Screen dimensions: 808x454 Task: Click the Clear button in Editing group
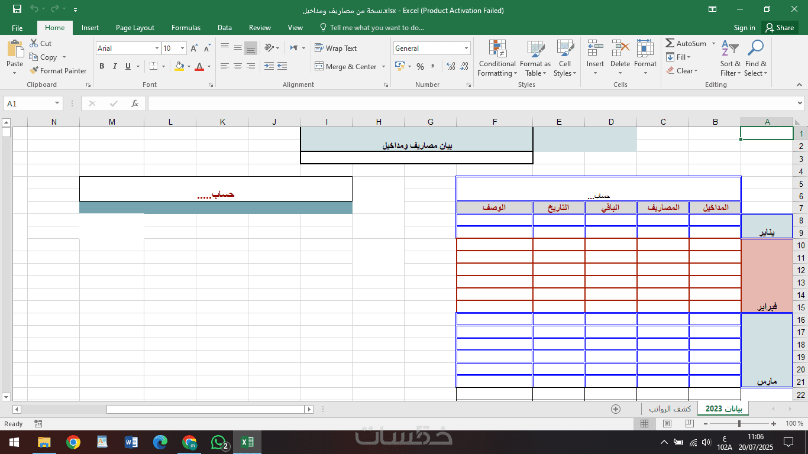pyautogui.click(x=682, y=71)
